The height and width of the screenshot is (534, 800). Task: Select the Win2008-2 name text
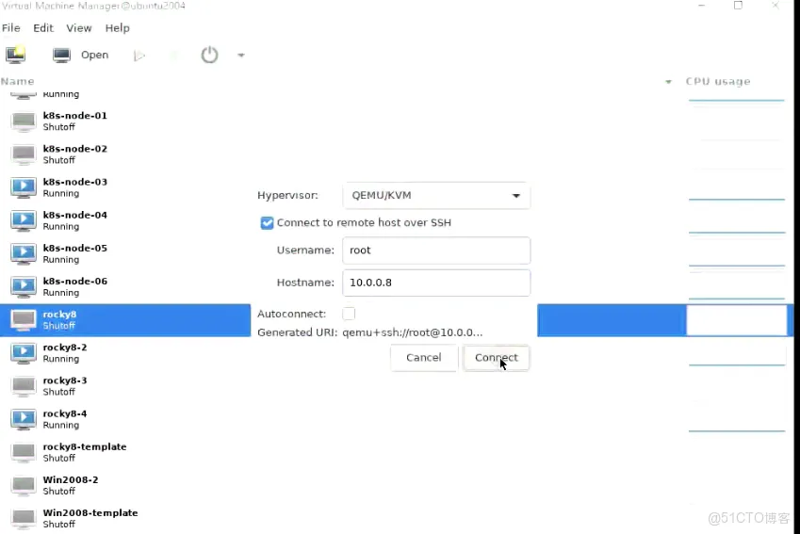(x=71, y=480)
